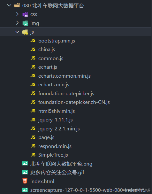Open echarts.min.js file
152x194 pixels.
click(x=54, y=85)
